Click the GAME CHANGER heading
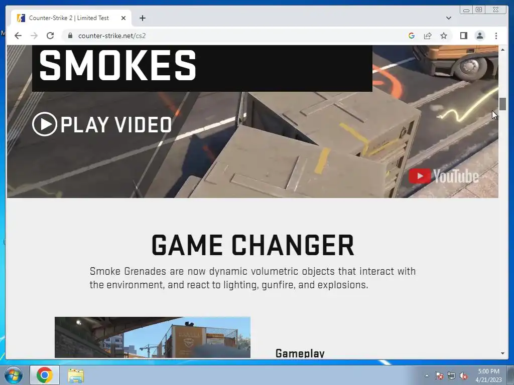514x385 pixels. point(253,245)
